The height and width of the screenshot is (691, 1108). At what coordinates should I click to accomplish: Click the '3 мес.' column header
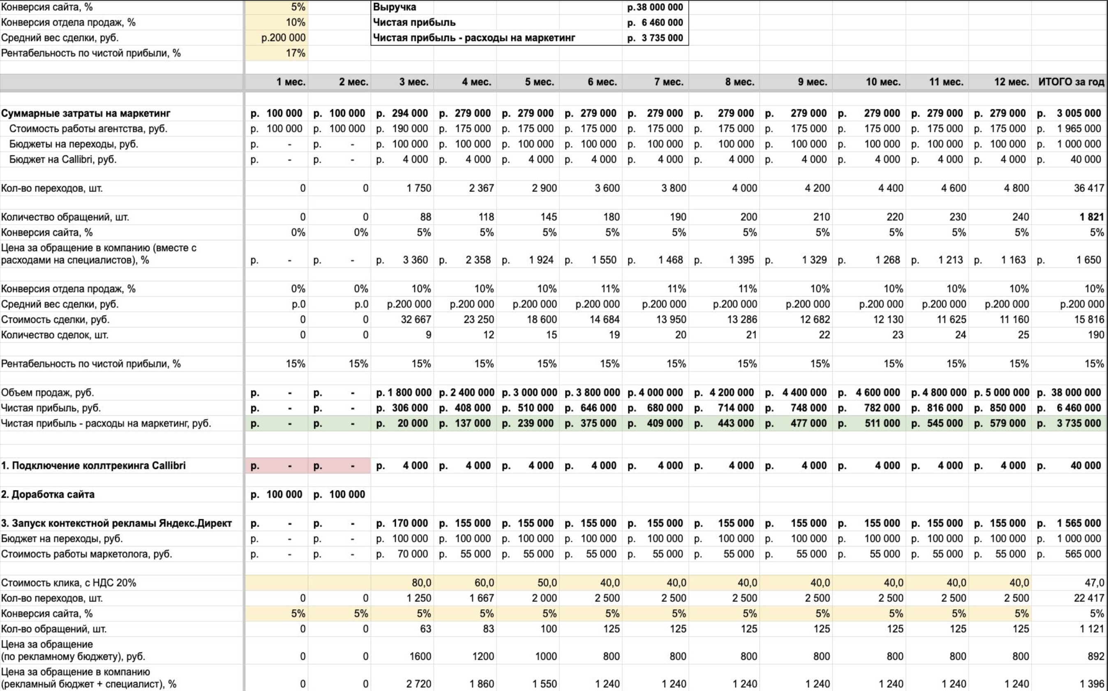click(402, 82)
